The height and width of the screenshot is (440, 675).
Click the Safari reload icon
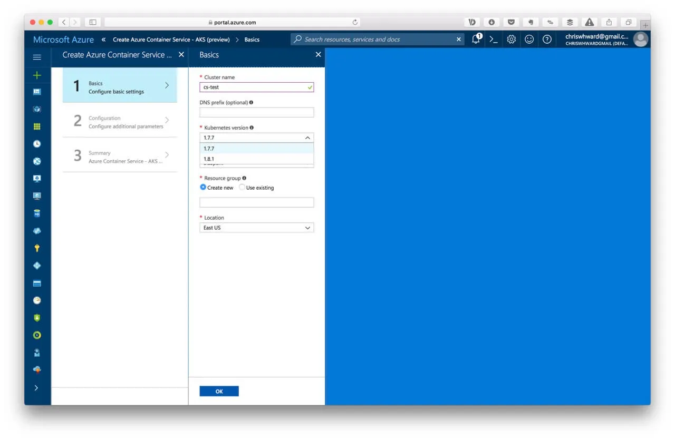(355, 22)
